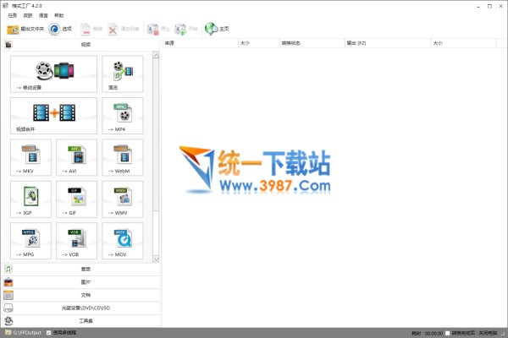Choose the convert to MP4 icon
Screen dimensions: 508x338
click(x=123, y=116)
